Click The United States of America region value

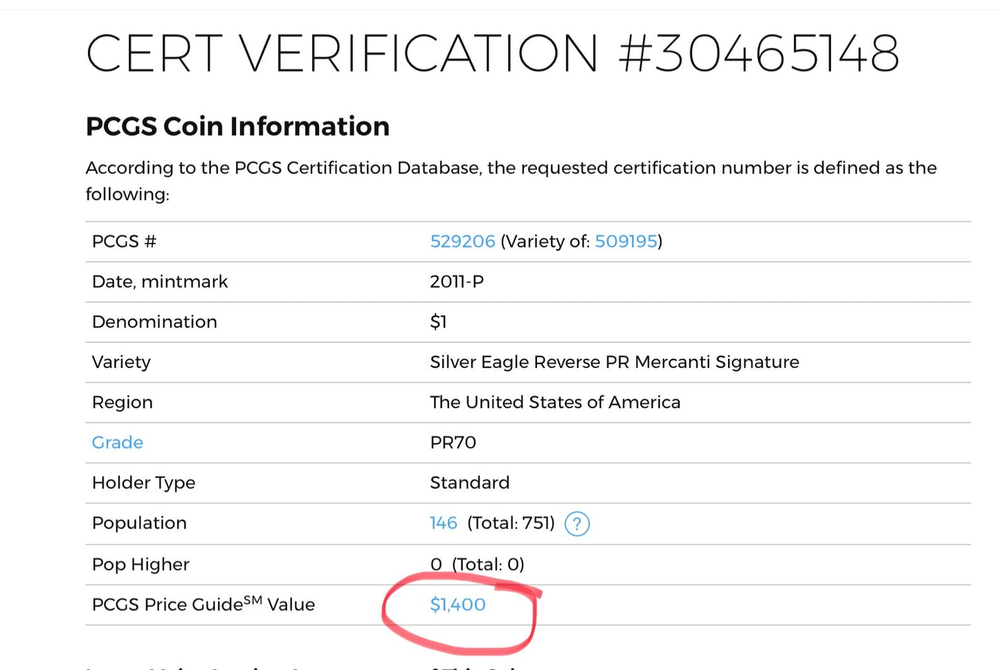(x=554, y=402)
